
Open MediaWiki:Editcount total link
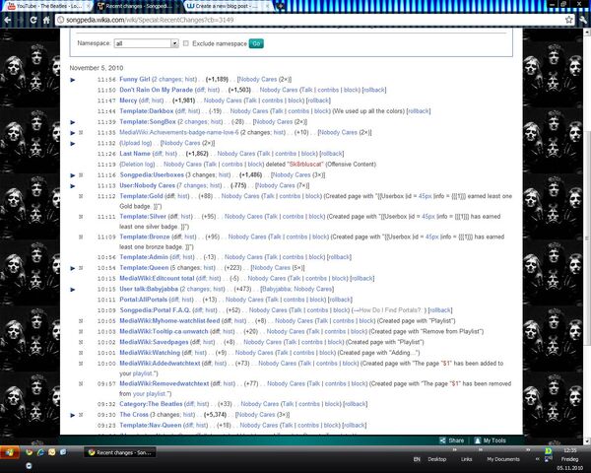point(157,278)
